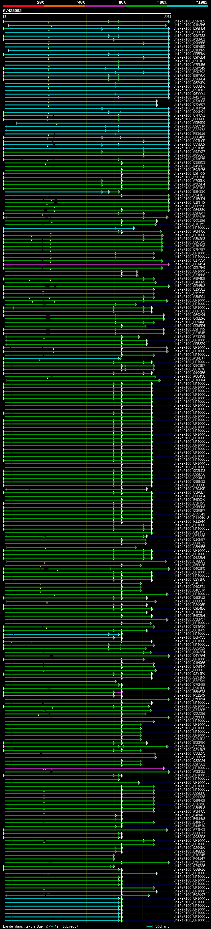Select the UniRef100_B9GHB4 entry
The width and height of the screenshot is (211, 929).
pyautogui.click(x=189, y=28)
